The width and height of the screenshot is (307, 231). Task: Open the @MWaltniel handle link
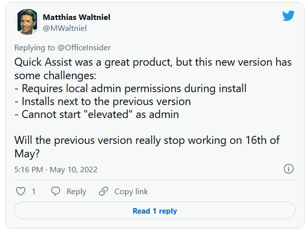[66, 28]
